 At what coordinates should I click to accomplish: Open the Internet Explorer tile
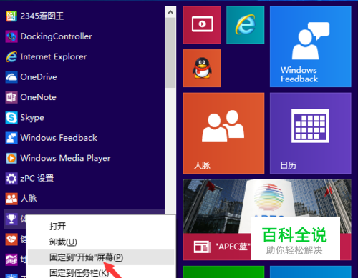pos(246,25)
